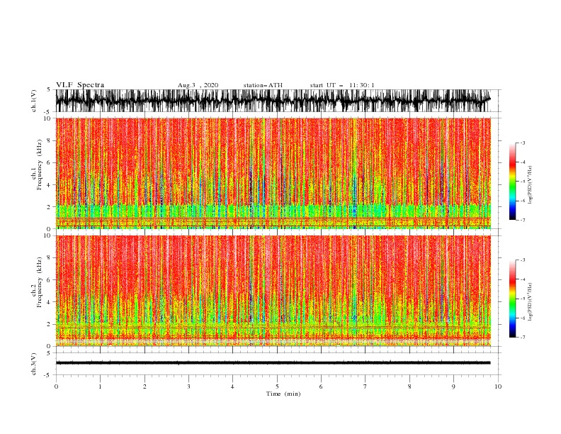Click the ch.1 color bar 'log(PSD)' label
The image size is (561, 434).
click(x=530, y=185)
